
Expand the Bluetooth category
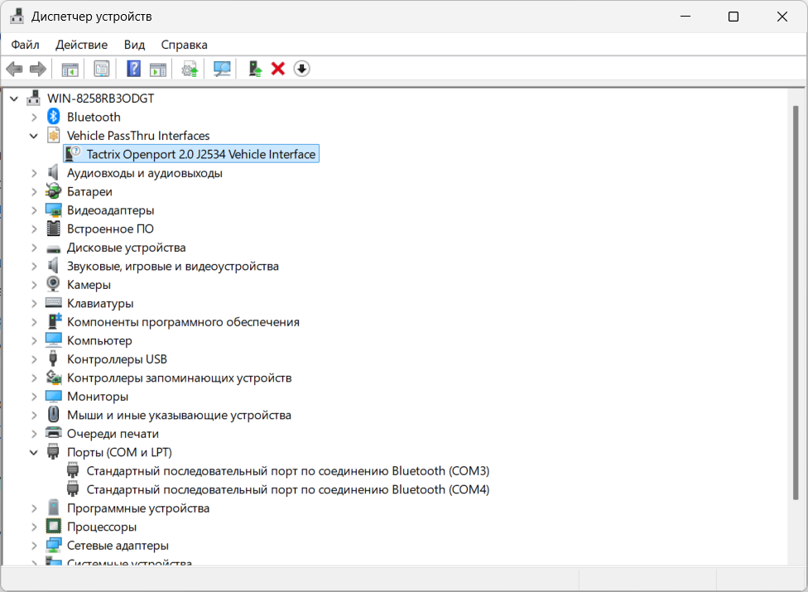point(34,116)
